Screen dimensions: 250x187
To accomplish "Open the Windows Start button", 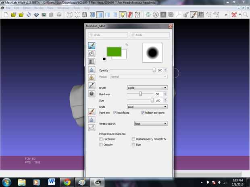I will 7,182.
